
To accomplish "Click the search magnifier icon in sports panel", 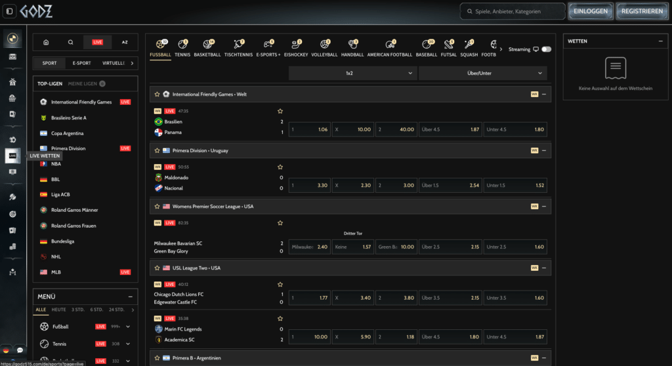I will click(x=70, y=42).
